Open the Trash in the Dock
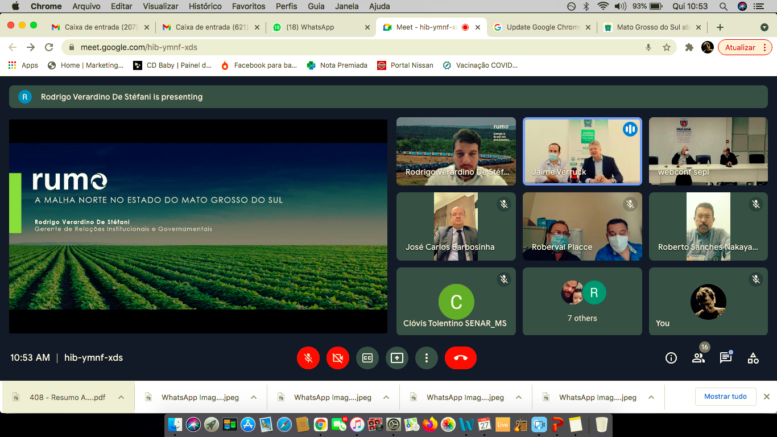777x437 pixels. (601, 424)
